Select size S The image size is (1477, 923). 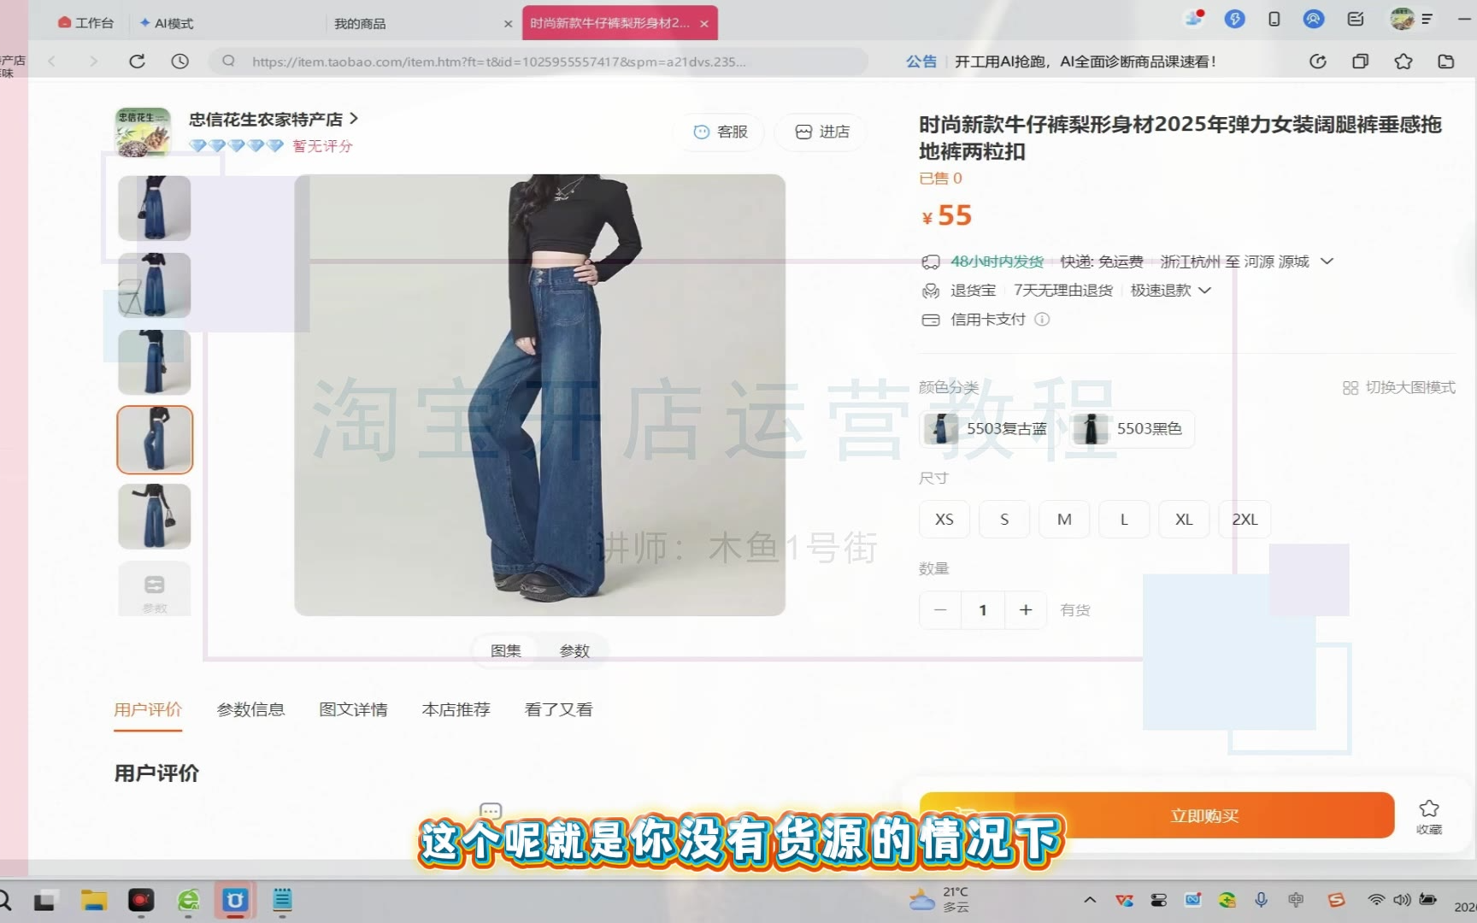point(1004,520)
